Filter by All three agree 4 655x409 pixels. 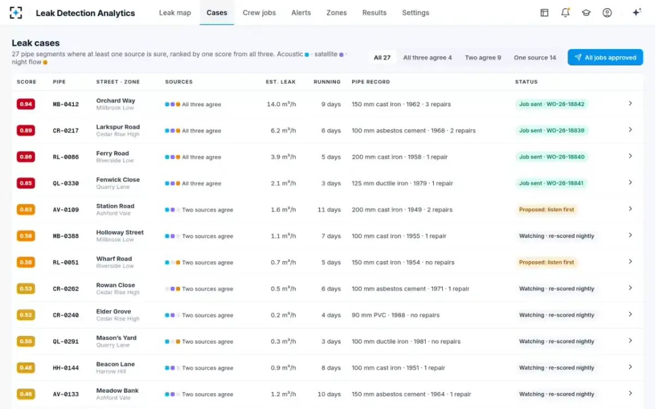(427, 57)
